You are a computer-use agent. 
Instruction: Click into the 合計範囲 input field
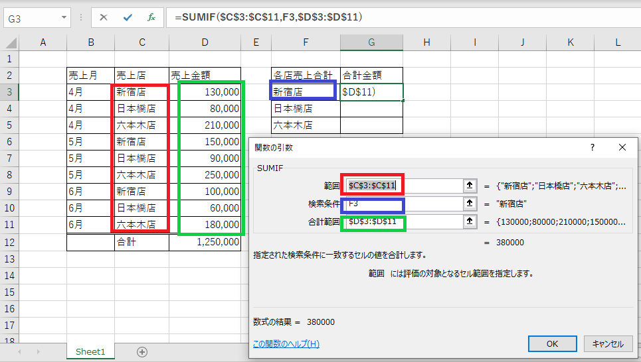click(x=405, y=221)
